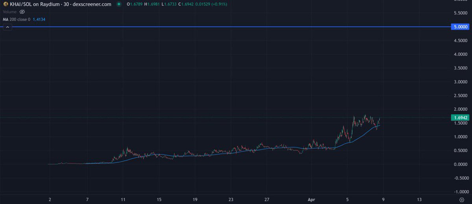Click the 5.0000 horizontal line price label
Image resolution: width=472 pixels, height=204 pixels.
pyautogui.click(x=461, y=27)
